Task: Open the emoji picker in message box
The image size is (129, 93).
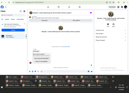Action: tap(88, 71)
